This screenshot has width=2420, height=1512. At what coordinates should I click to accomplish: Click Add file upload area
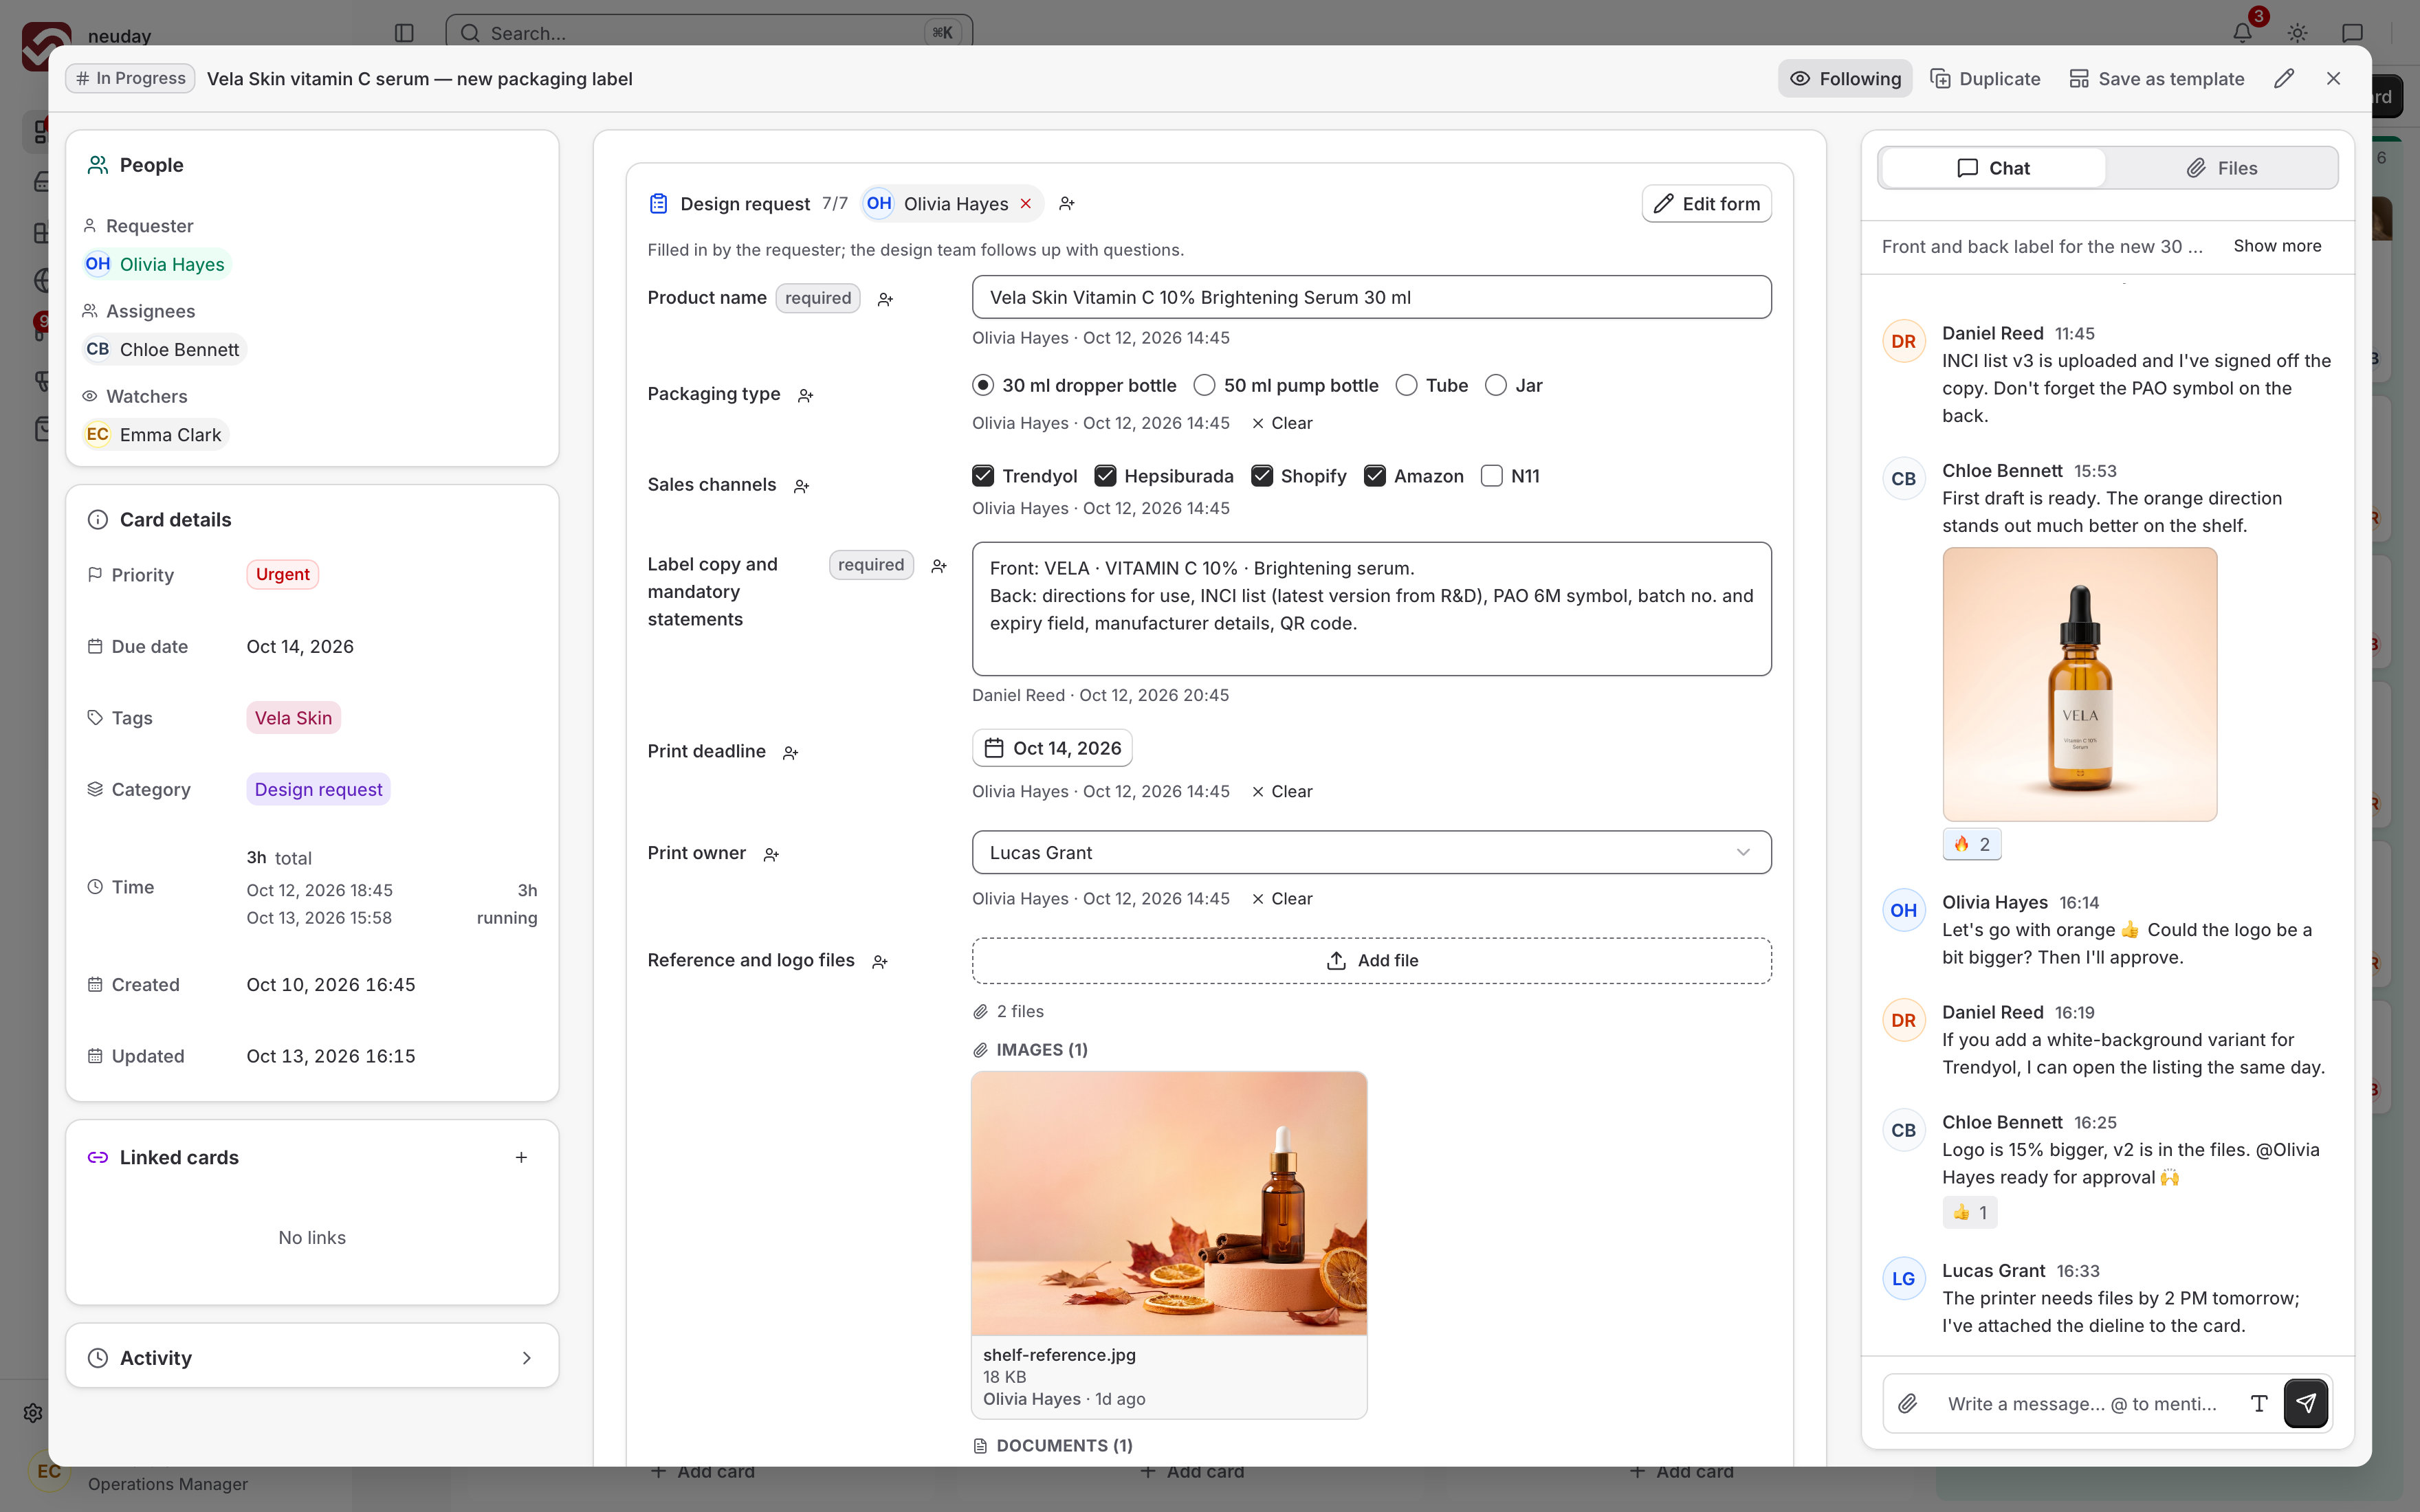(1371, 960)
